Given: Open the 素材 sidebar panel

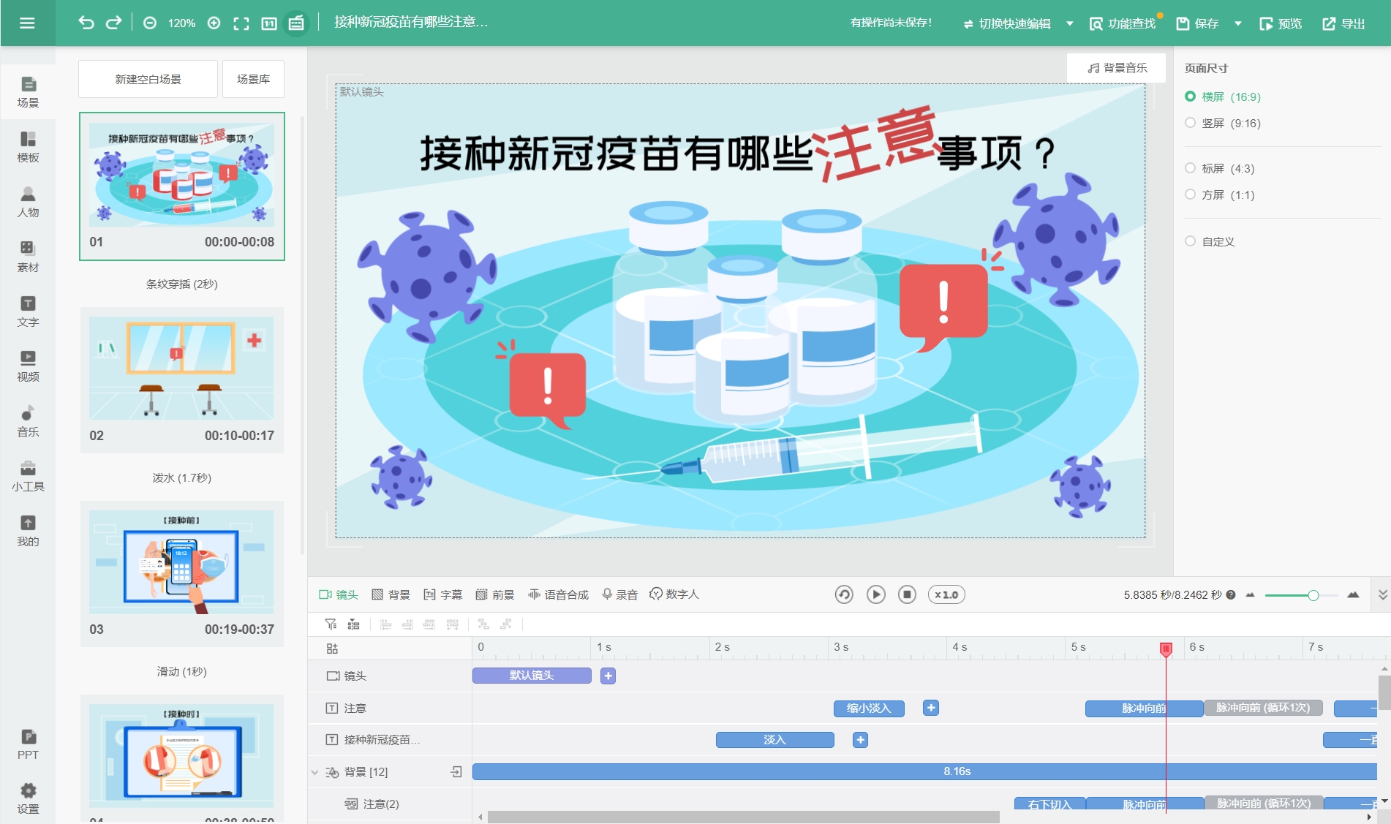Looking at the screenshot, I should tap(28, 257).
